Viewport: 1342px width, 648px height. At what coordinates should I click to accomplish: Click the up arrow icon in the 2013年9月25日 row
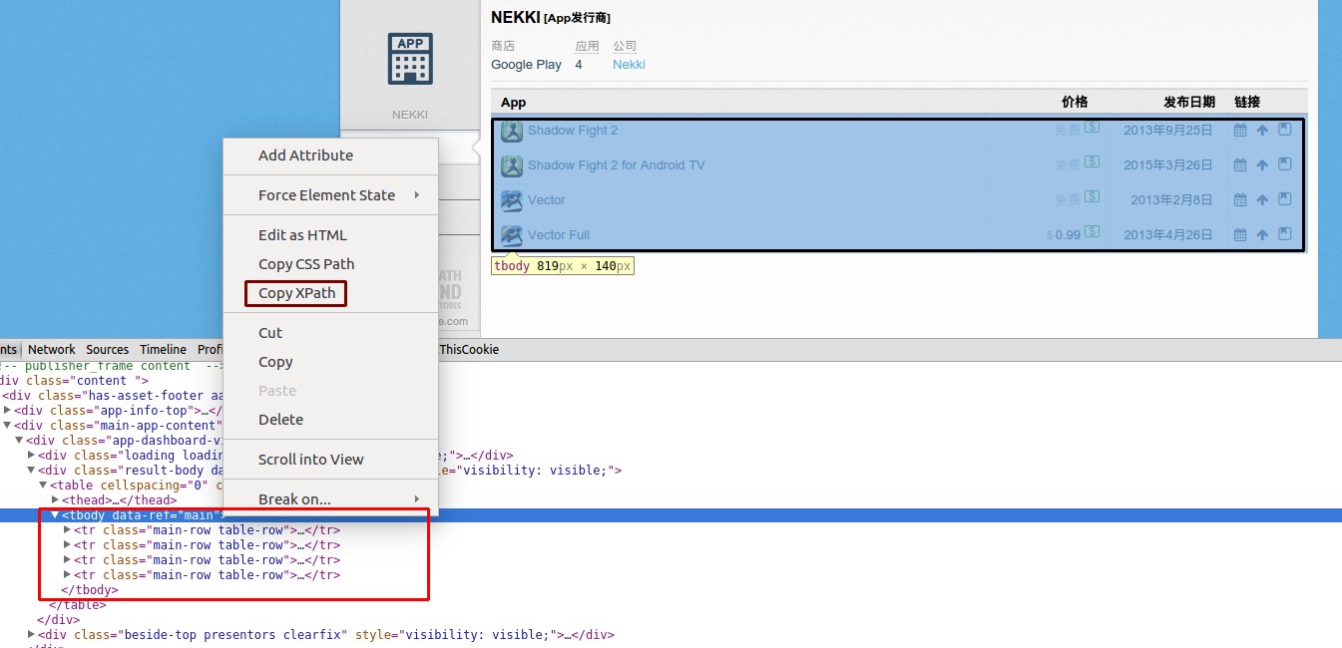[x=1262, y=131]
